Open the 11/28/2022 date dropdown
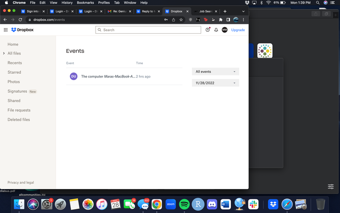 (x=215, y=83)
